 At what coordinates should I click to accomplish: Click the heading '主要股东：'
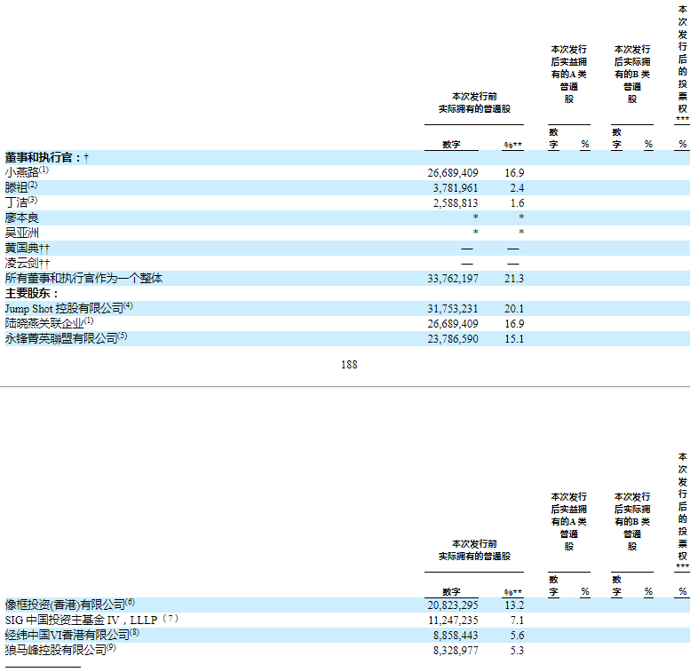point(32,293)
